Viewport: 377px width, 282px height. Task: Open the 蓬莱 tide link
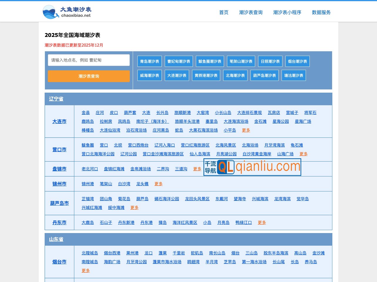pyautogui.click(x=162, y=253)
